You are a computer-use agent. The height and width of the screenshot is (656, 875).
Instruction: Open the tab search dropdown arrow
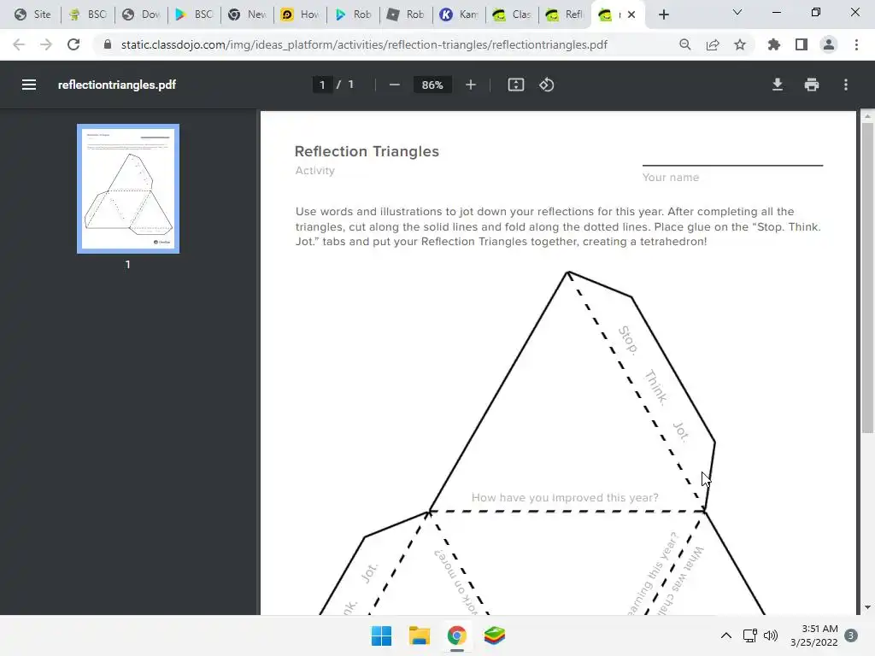pos(737,12)
